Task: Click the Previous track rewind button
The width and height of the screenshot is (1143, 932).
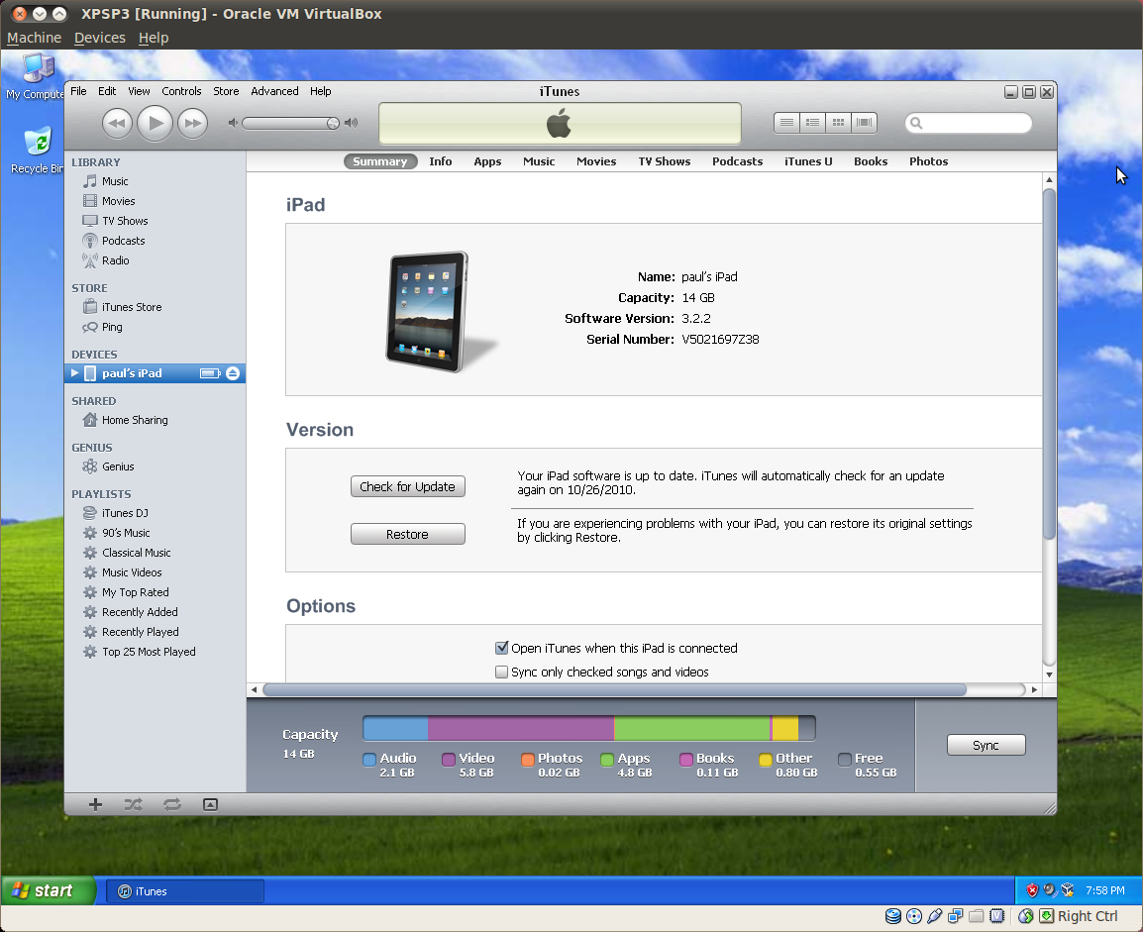Action: [x=117, y=123]
